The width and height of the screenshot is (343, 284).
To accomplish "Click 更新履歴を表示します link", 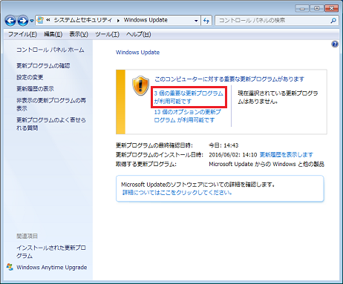I will (x=287, y=155).
